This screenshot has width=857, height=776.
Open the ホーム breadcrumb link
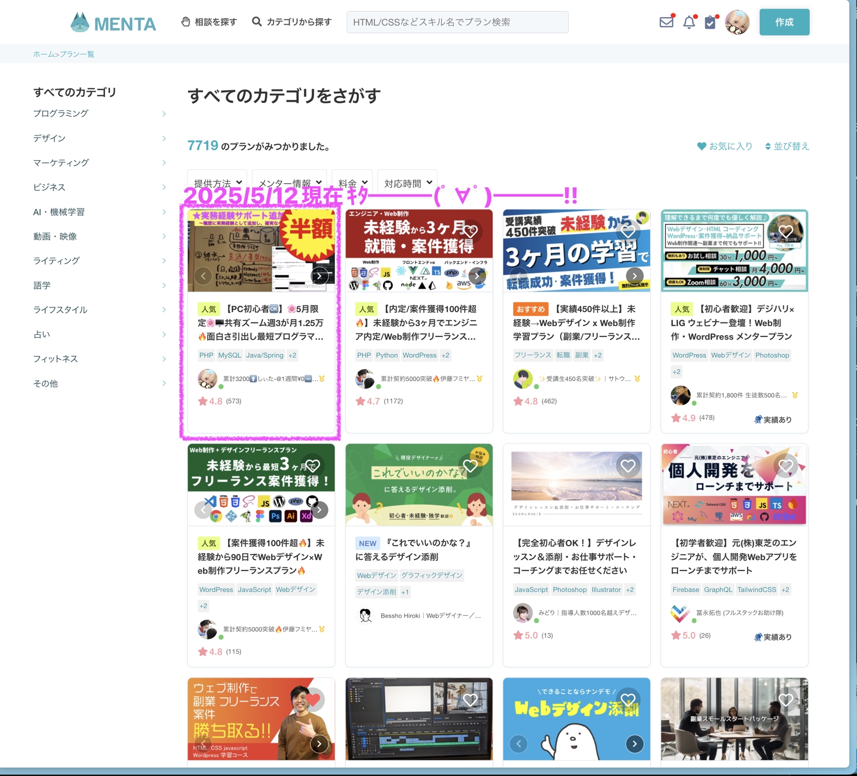click(42, 54)
